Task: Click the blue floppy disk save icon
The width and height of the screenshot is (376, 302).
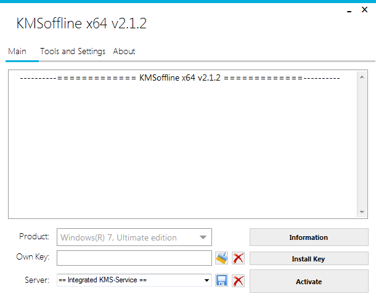Action: click(222, 280)
